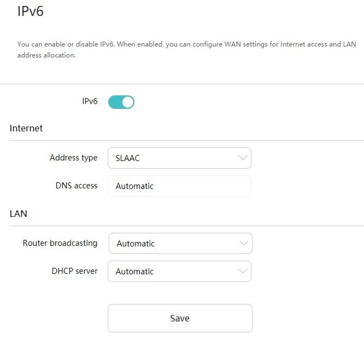Click the DHCP server chevron arrow
Viewport: 364px width, 345px height.
coord(243,272)
